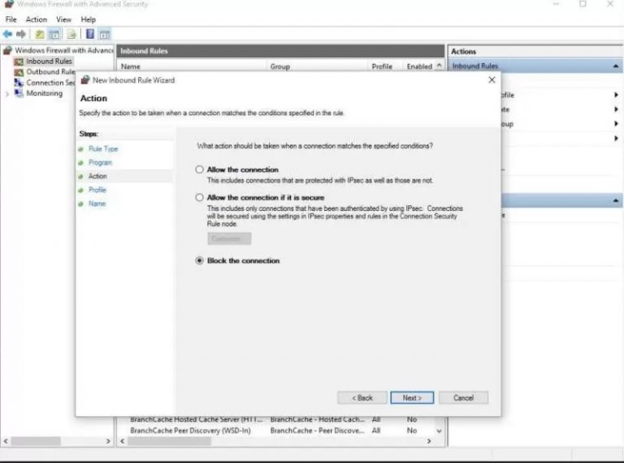
Task: Click the Export List toolbar icon
Action: tap(71, 34)
